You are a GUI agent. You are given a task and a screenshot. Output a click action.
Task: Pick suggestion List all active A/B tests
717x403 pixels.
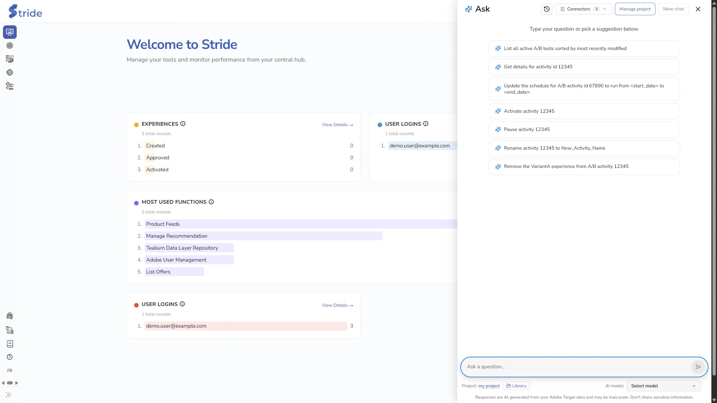click(x=584, y=49)
